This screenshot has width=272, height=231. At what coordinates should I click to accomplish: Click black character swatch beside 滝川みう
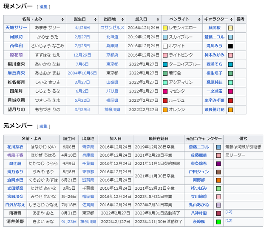[x=230, y=46]
